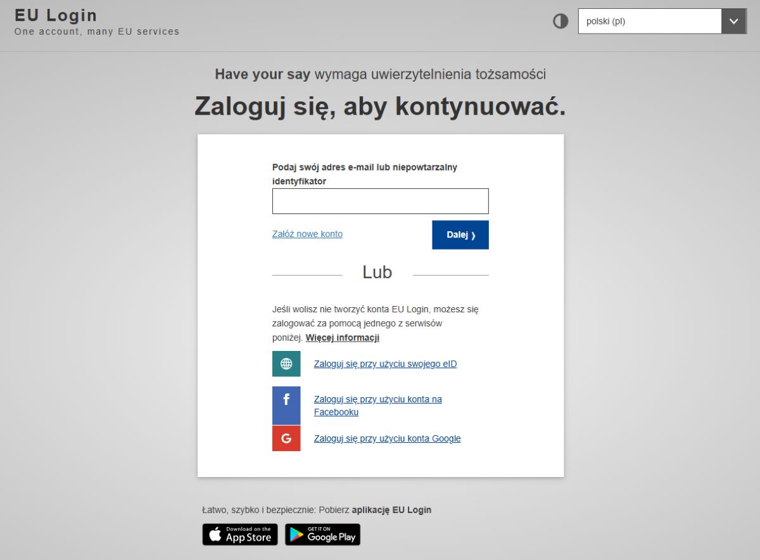
Task: Click the 'Have your say' text
Action: click(262, 74)
